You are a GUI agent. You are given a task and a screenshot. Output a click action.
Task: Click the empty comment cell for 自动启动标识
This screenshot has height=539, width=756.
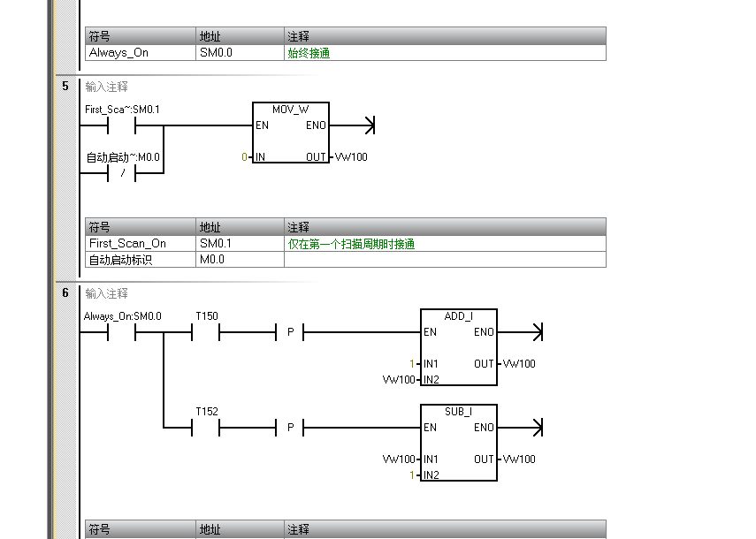[x=444, y=260]
